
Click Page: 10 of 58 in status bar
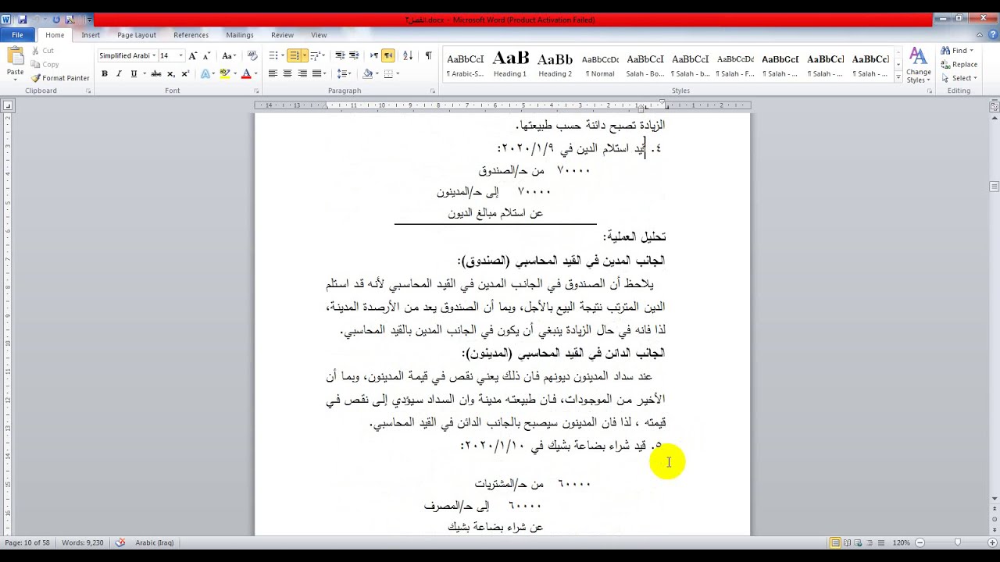[27, 542]
